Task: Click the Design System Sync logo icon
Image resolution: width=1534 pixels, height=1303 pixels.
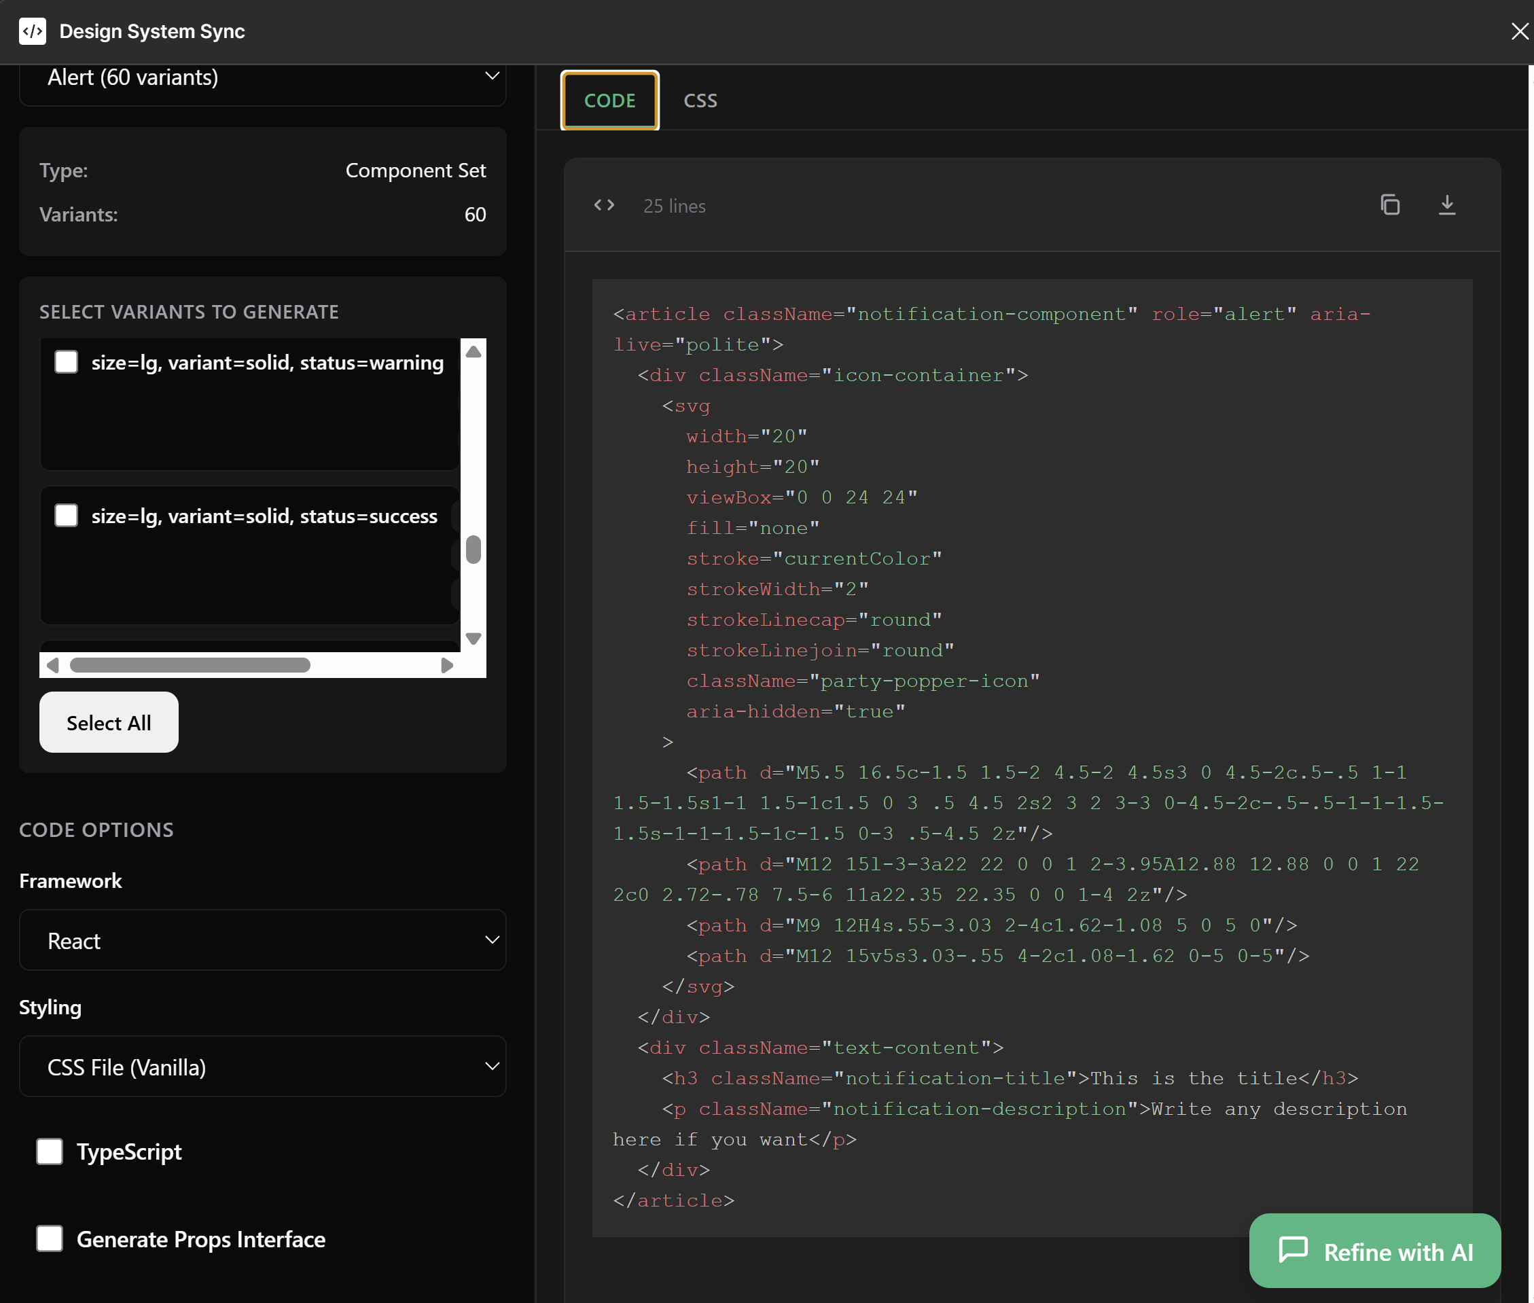Action: pos(33,31)
